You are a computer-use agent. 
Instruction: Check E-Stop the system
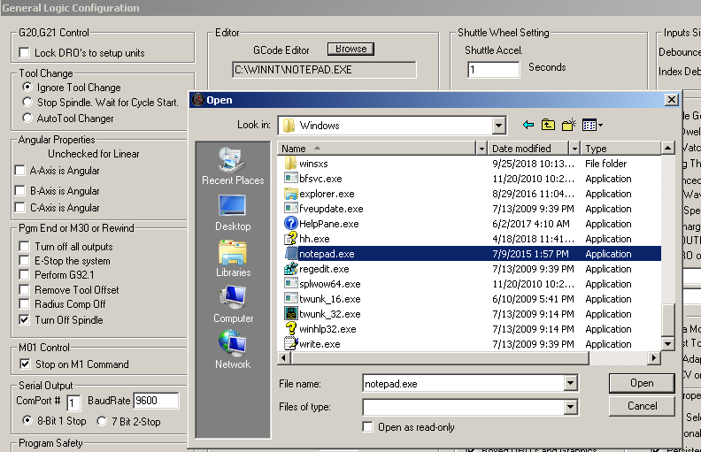[x=24, y=261]
